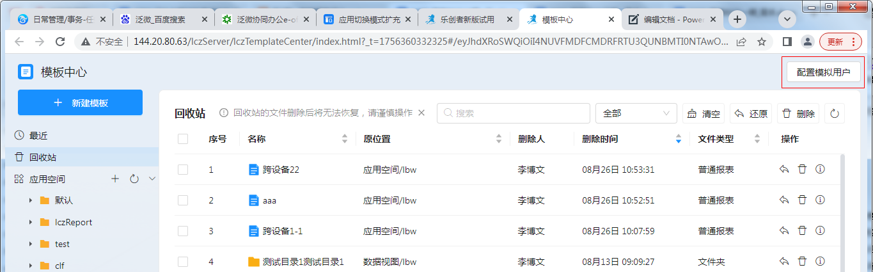Close the recycle bin warning notice

pyautogui.click(x=421, y=113)
